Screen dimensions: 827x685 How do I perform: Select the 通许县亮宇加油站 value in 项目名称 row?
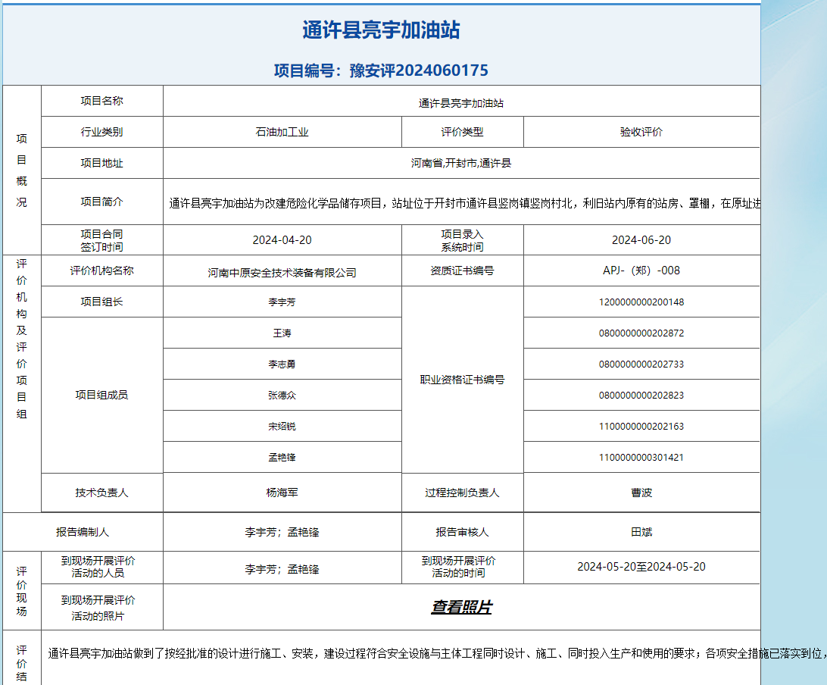[x=461, y=103]
